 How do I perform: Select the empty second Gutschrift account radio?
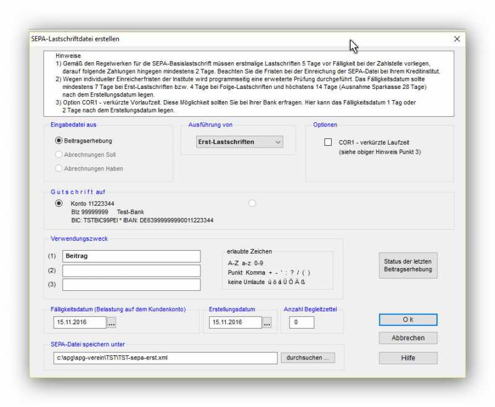[252, 203]
